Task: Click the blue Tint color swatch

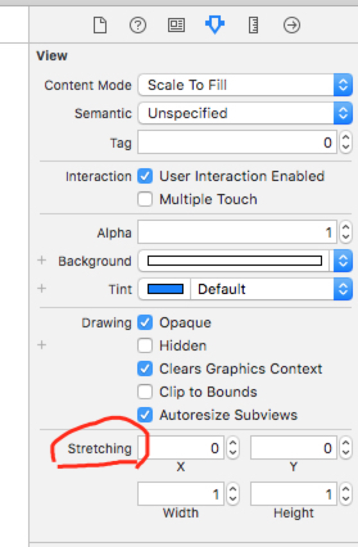Action: [x=166, y=289]
